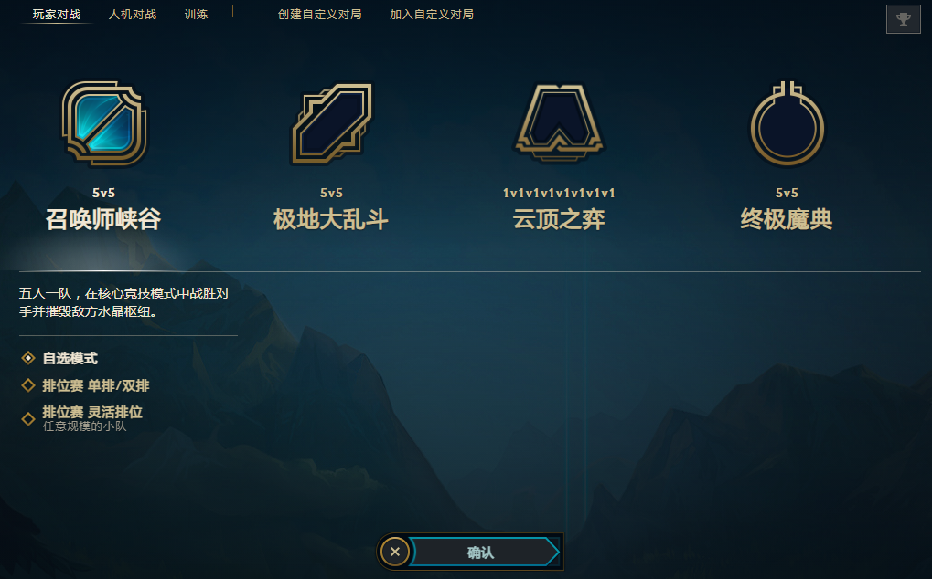Open the trophy icon in top corner
The height and width of the screenshot is (579, 932).
point(903,19)
